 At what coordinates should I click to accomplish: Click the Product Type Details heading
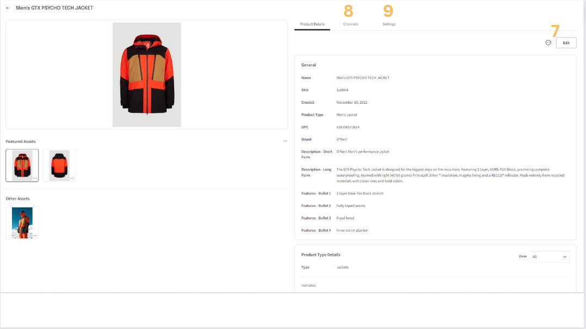pos(320,255)
